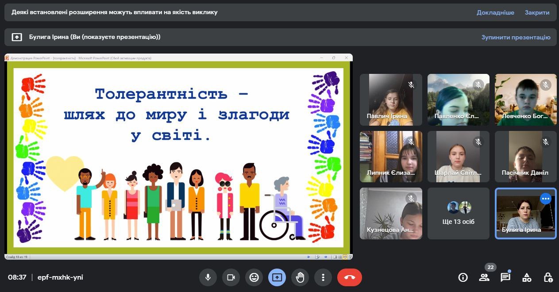Select Павлич Ірина's video tile

click(x=390, y=100)
